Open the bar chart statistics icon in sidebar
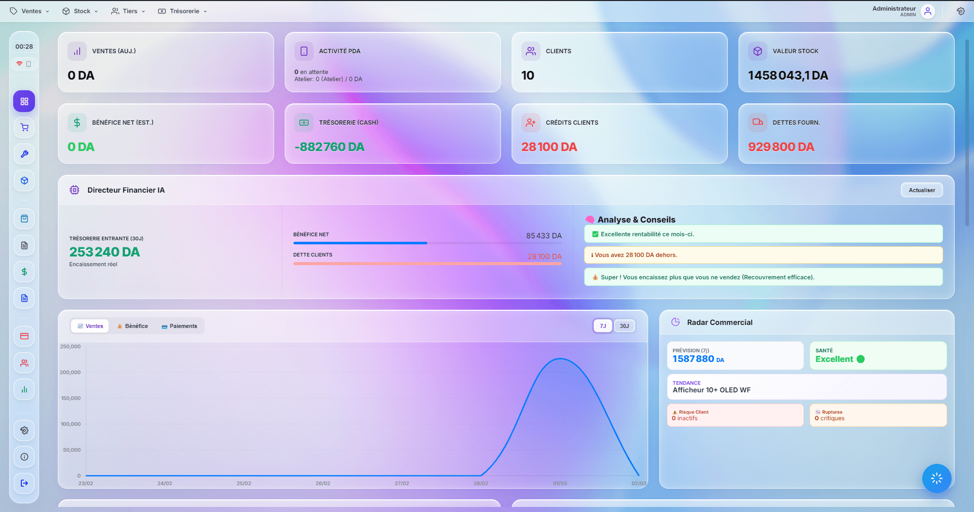The width and height of the screenshot is (974, 512). pyautogui.click(x=24, y=389)
